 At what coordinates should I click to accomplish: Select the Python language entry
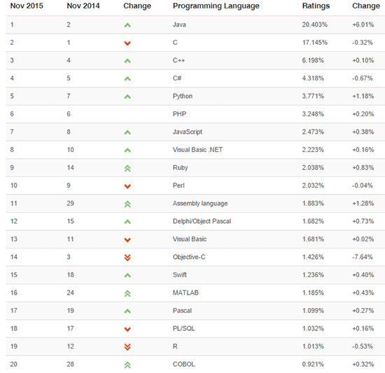click(x=183, y=96)
